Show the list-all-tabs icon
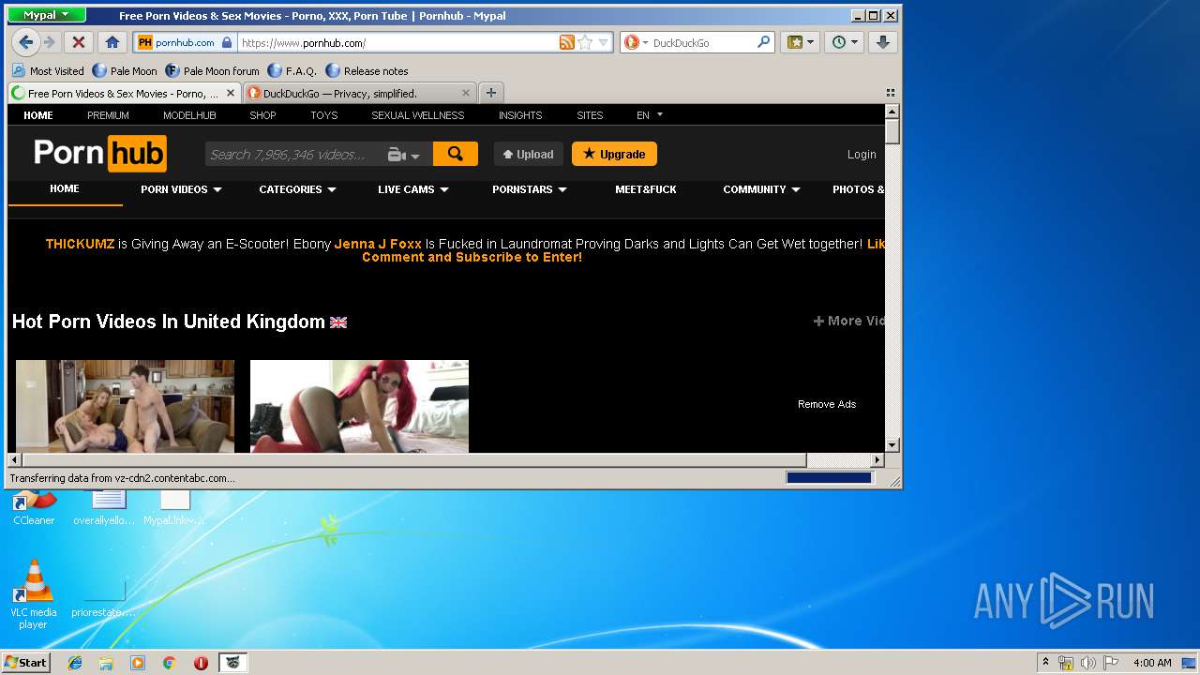Image resolution: width=1200 pixels, height=675 pixels. tap(890, 93)
